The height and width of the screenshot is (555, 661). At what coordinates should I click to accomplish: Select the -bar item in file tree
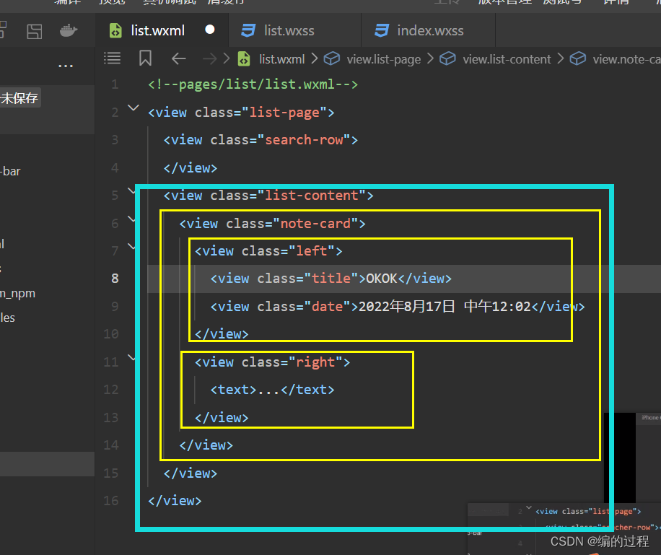click(x=11, y=171)
